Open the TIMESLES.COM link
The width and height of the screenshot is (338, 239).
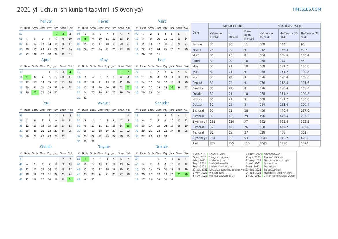tap(306, 9)
